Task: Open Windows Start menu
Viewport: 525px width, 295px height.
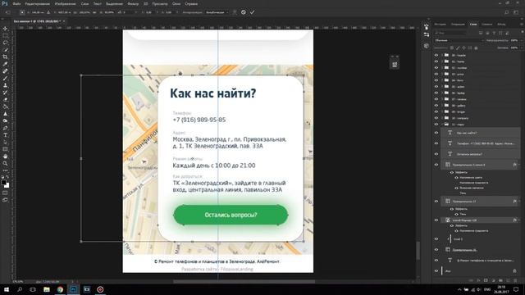Action: point(6,289)
